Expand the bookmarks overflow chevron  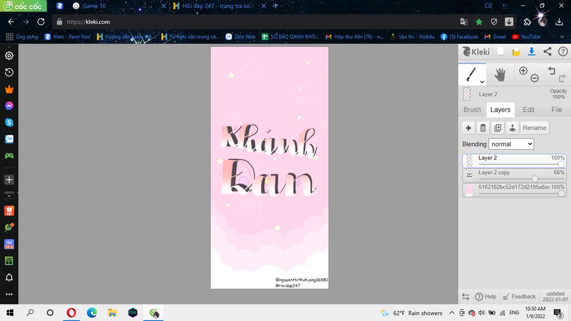point(562,37)
